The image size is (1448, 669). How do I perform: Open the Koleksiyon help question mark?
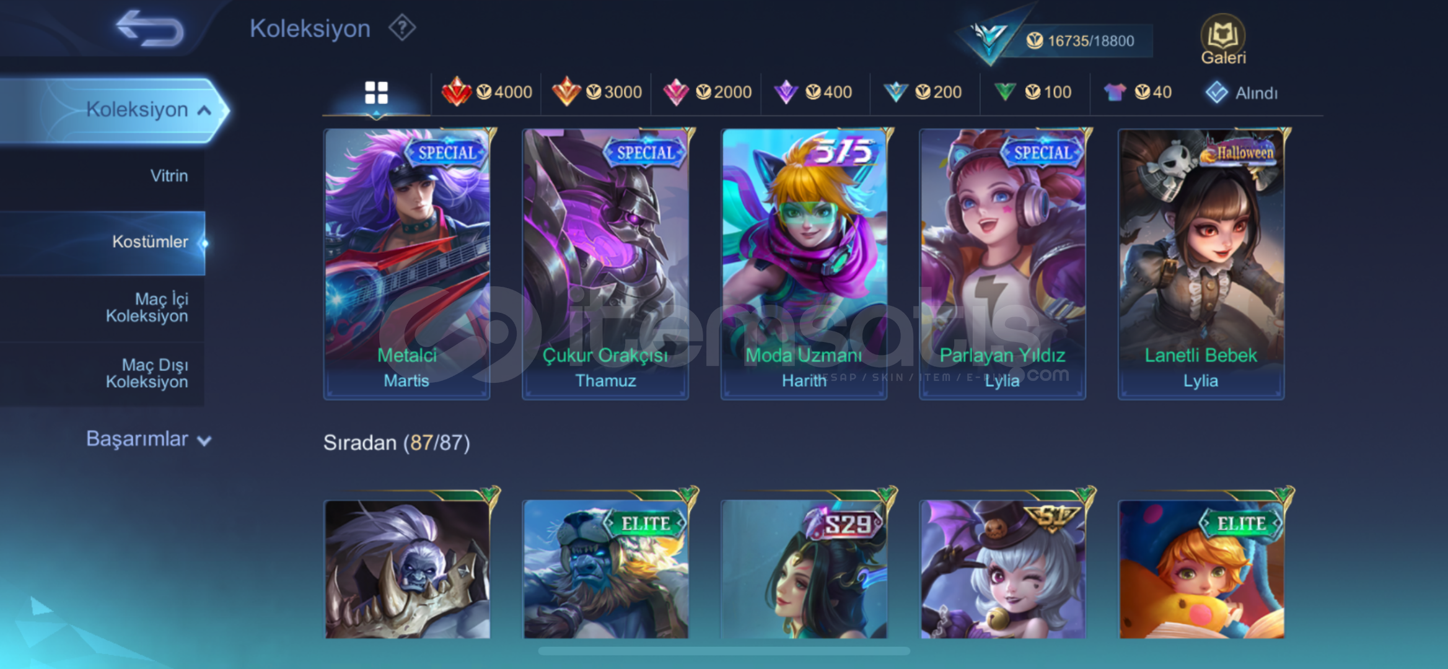(402, 28)
